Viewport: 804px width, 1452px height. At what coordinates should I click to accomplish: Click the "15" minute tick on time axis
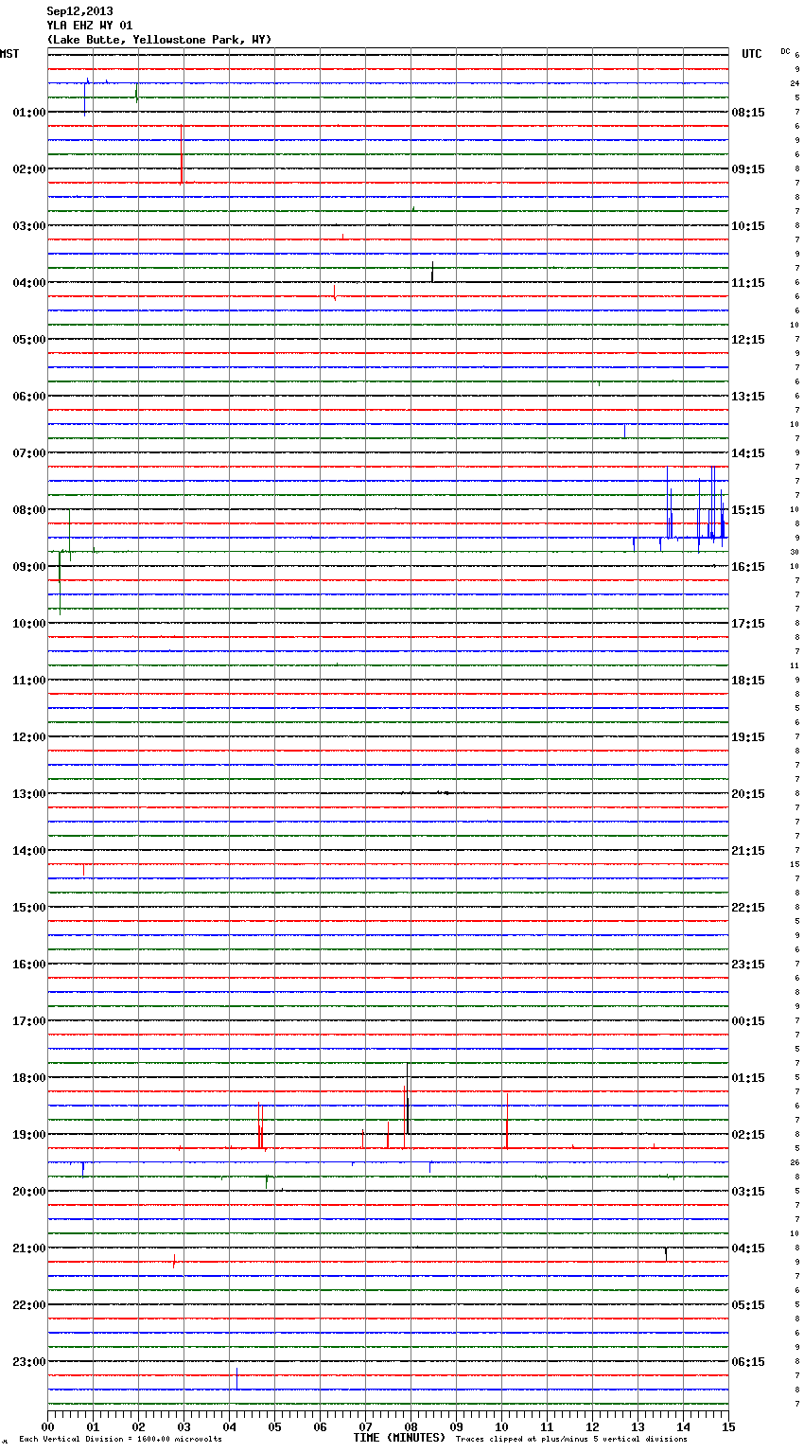coord(728,1426)
